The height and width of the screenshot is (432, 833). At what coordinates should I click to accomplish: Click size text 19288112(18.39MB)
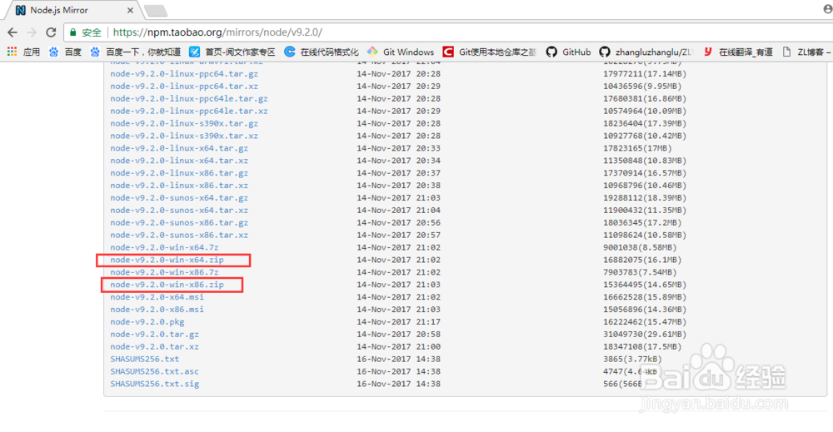tap(645, 197)
